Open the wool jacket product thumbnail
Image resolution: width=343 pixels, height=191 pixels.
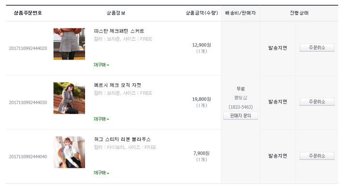click(x=69, y=98)
